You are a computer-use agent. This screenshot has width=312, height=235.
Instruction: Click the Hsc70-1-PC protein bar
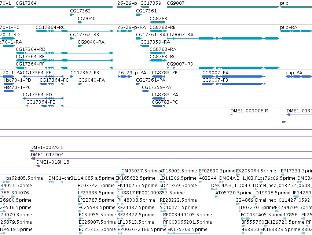coord(9,91)
